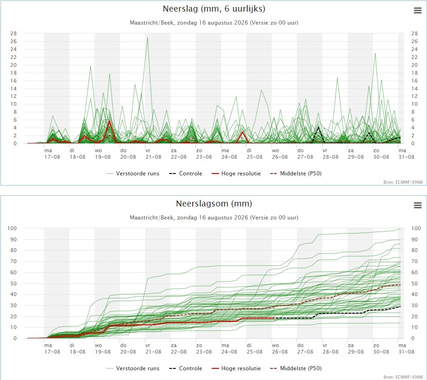This screenshot has height=380, width=427.
Task: Click the red Hoge resolutie peak near wo 19-08
Action: coord(110,120)
